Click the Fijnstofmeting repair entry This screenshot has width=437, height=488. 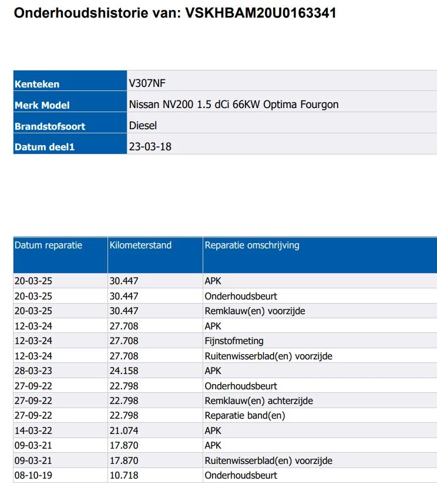tap(234, 341)
